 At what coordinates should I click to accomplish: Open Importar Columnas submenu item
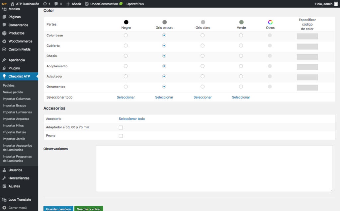(x=17, y=99)
